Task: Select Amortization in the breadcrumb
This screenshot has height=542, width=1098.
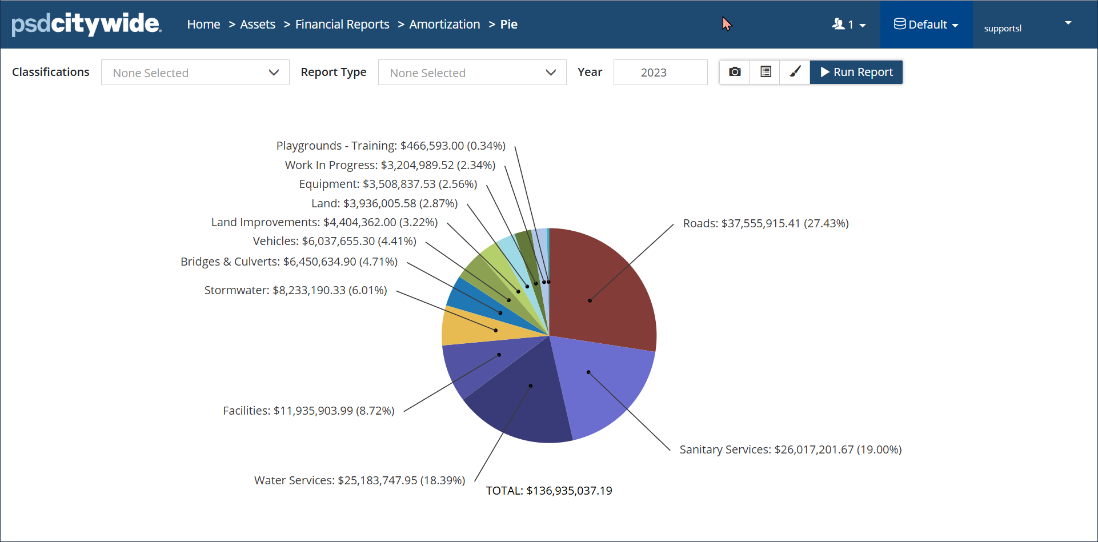Action: pos(444,25)
